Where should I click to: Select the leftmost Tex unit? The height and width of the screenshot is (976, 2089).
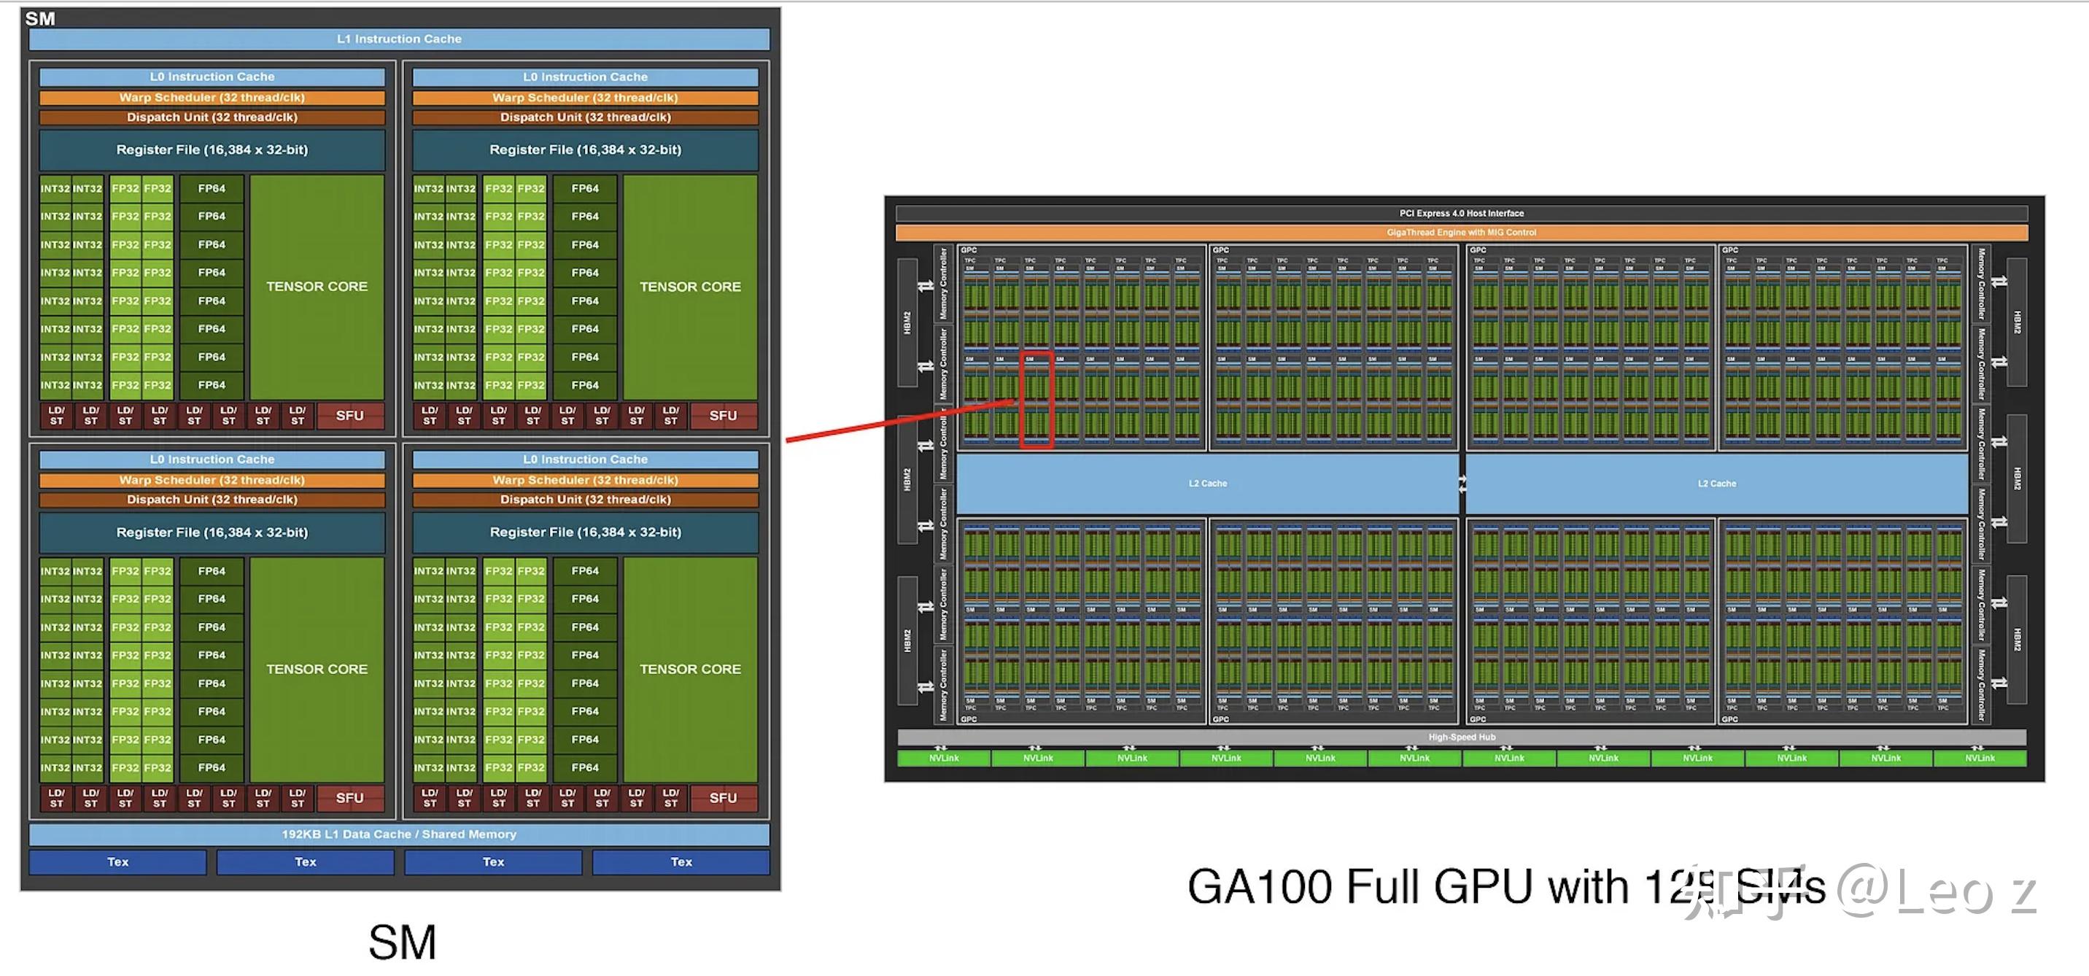click(117, 862)
